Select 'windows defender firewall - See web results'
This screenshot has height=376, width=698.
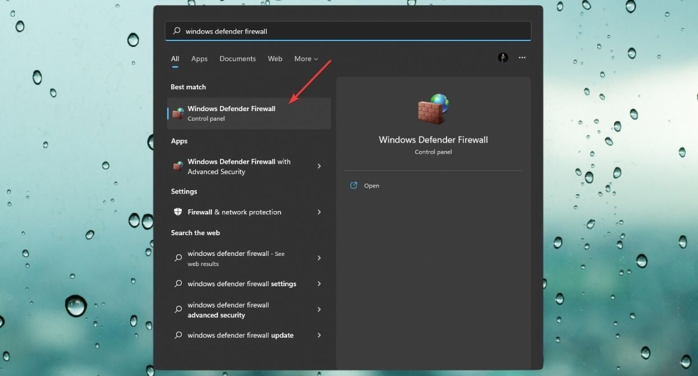[249, 258]
